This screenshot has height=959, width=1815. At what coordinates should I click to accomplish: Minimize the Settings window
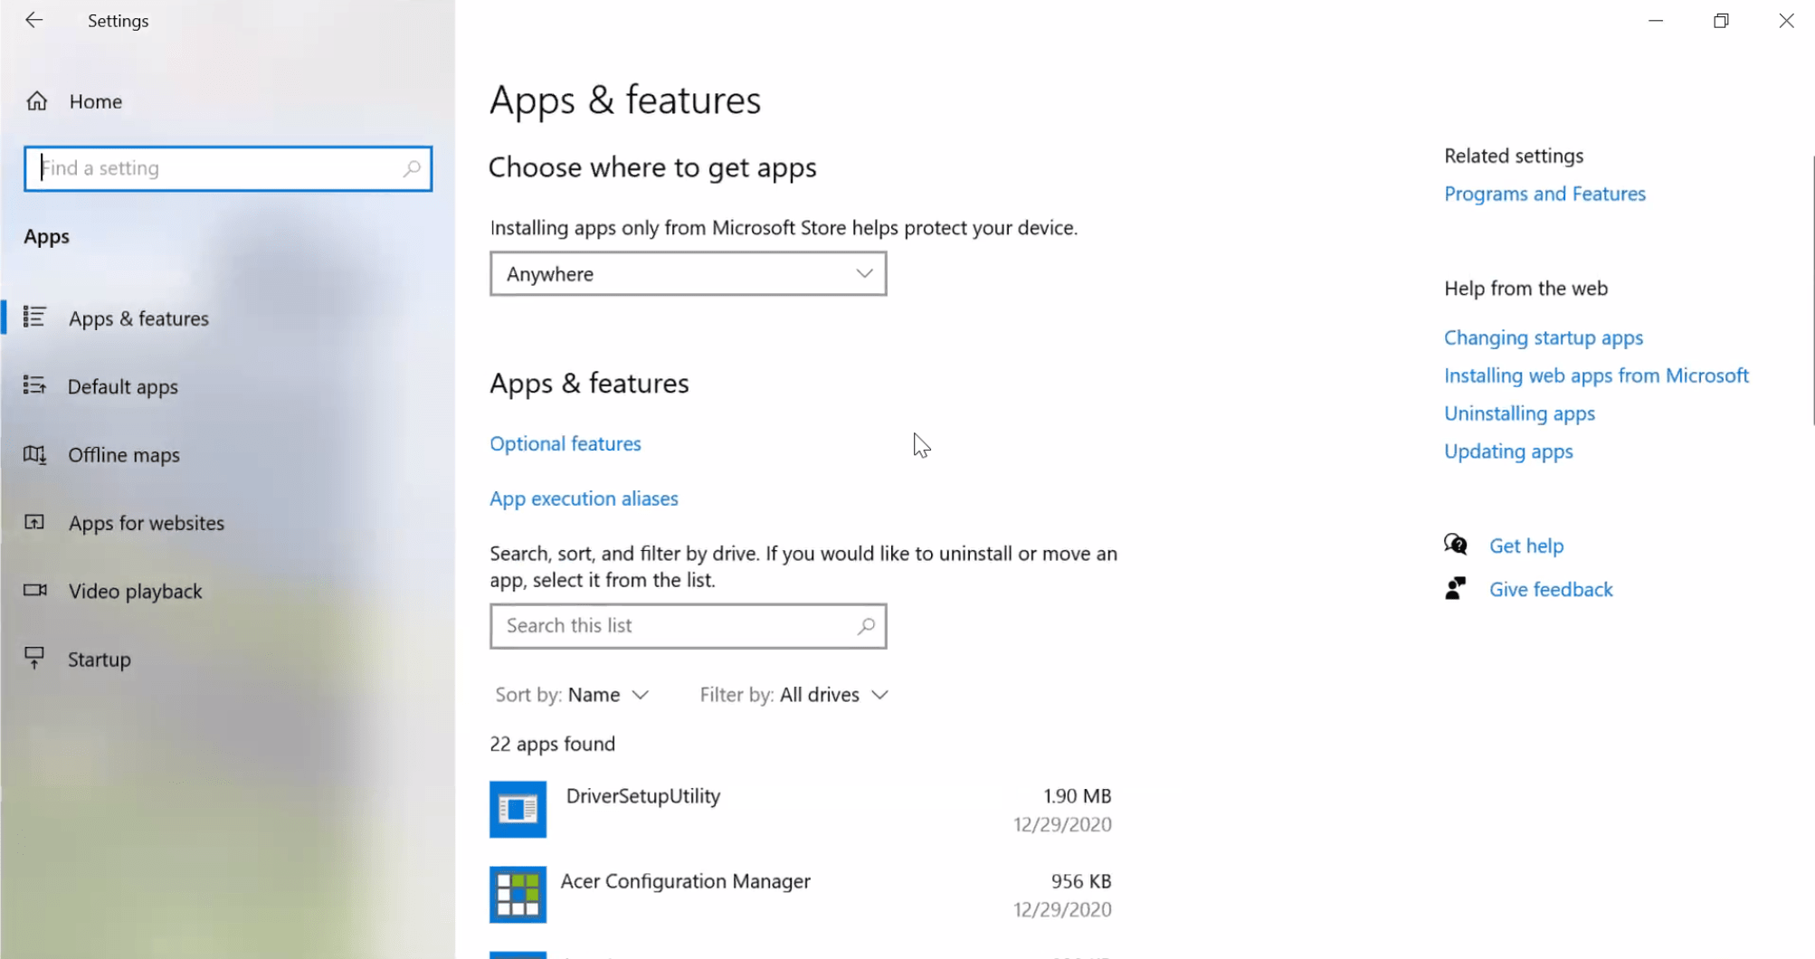tap(1656, 20)
